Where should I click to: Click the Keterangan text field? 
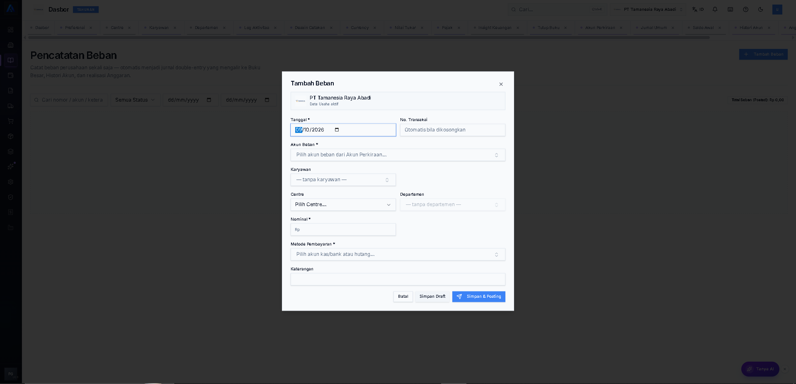tap(398, 279)
